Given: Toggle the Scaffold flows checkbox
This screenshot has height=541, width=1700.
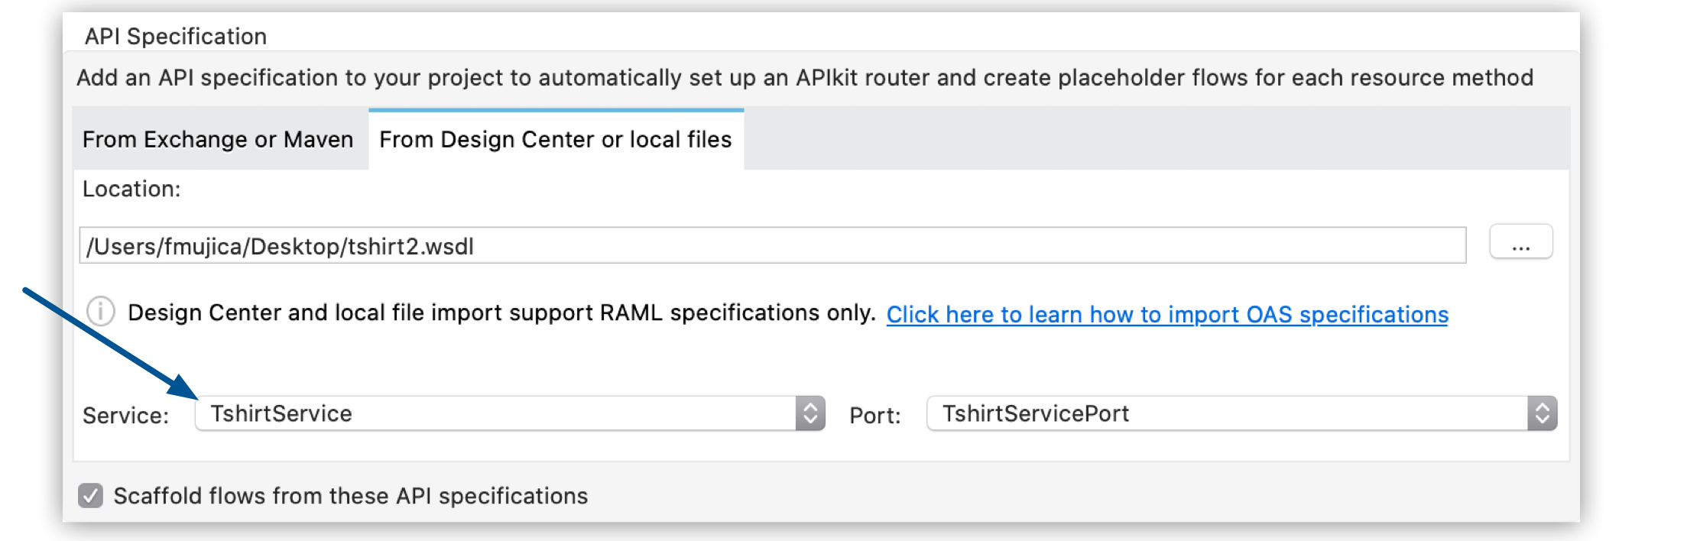Looking at the screenshot, I should point(91,496).
